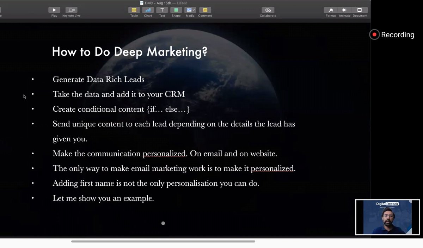Click the 'Let me show you an example.' bullet
The height and width of the screenshot is (248, 423).
103,198
